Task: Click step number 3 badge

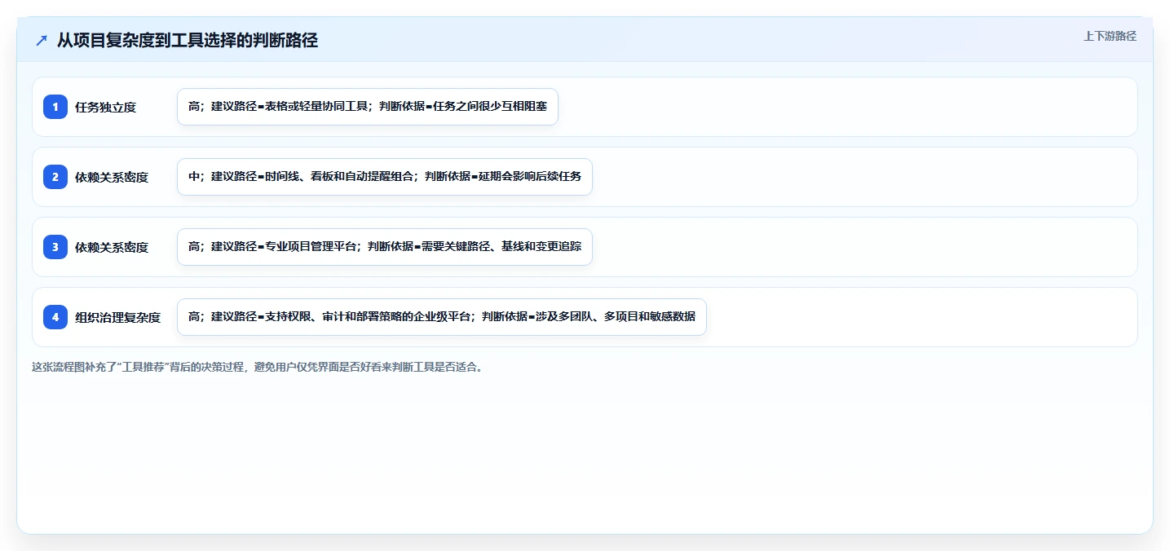Action: (55, 247)
